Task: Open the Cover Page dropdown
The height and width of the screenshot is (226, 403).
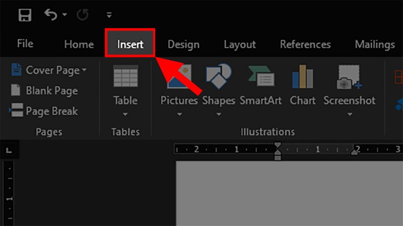Action: pos(84,70)
